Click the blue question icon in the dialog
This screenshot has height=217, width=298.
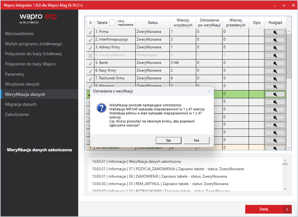coord(101,108)
